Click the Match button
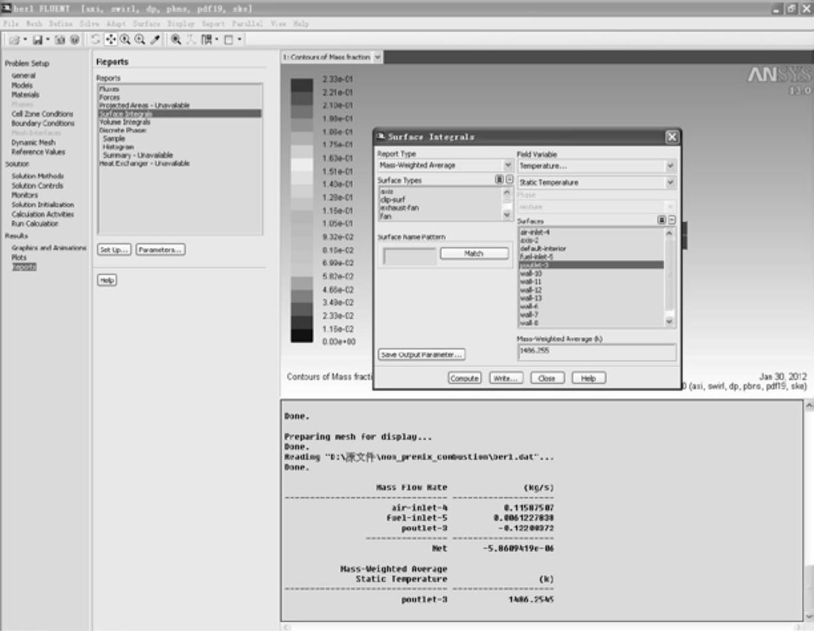The height and width of the screenshot is (631, 814). point(475,253)
